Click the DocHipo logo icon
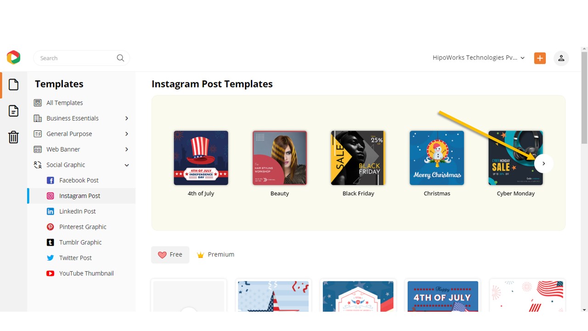This screenshot has height=331, width=588. 13,57
